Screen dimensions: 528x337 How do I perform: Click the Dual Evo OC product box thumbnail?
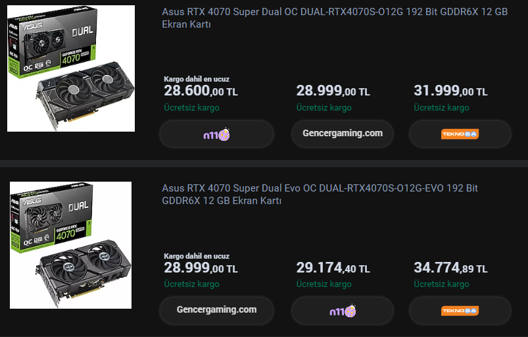pos(71,245)
